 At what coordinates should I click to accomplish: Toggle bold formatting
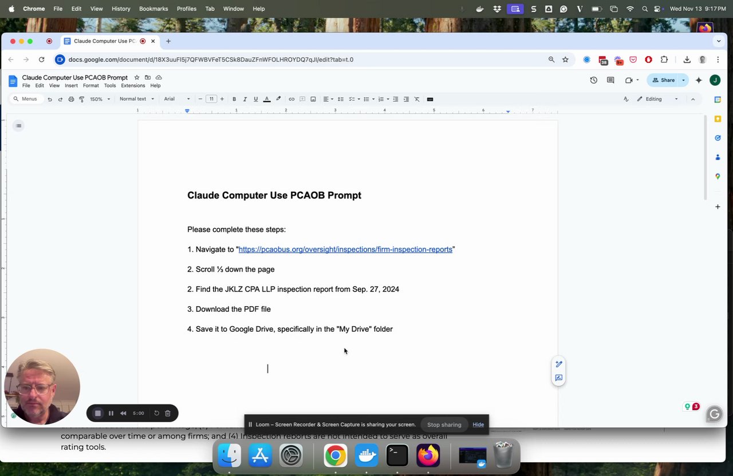(x=234, y=99)
